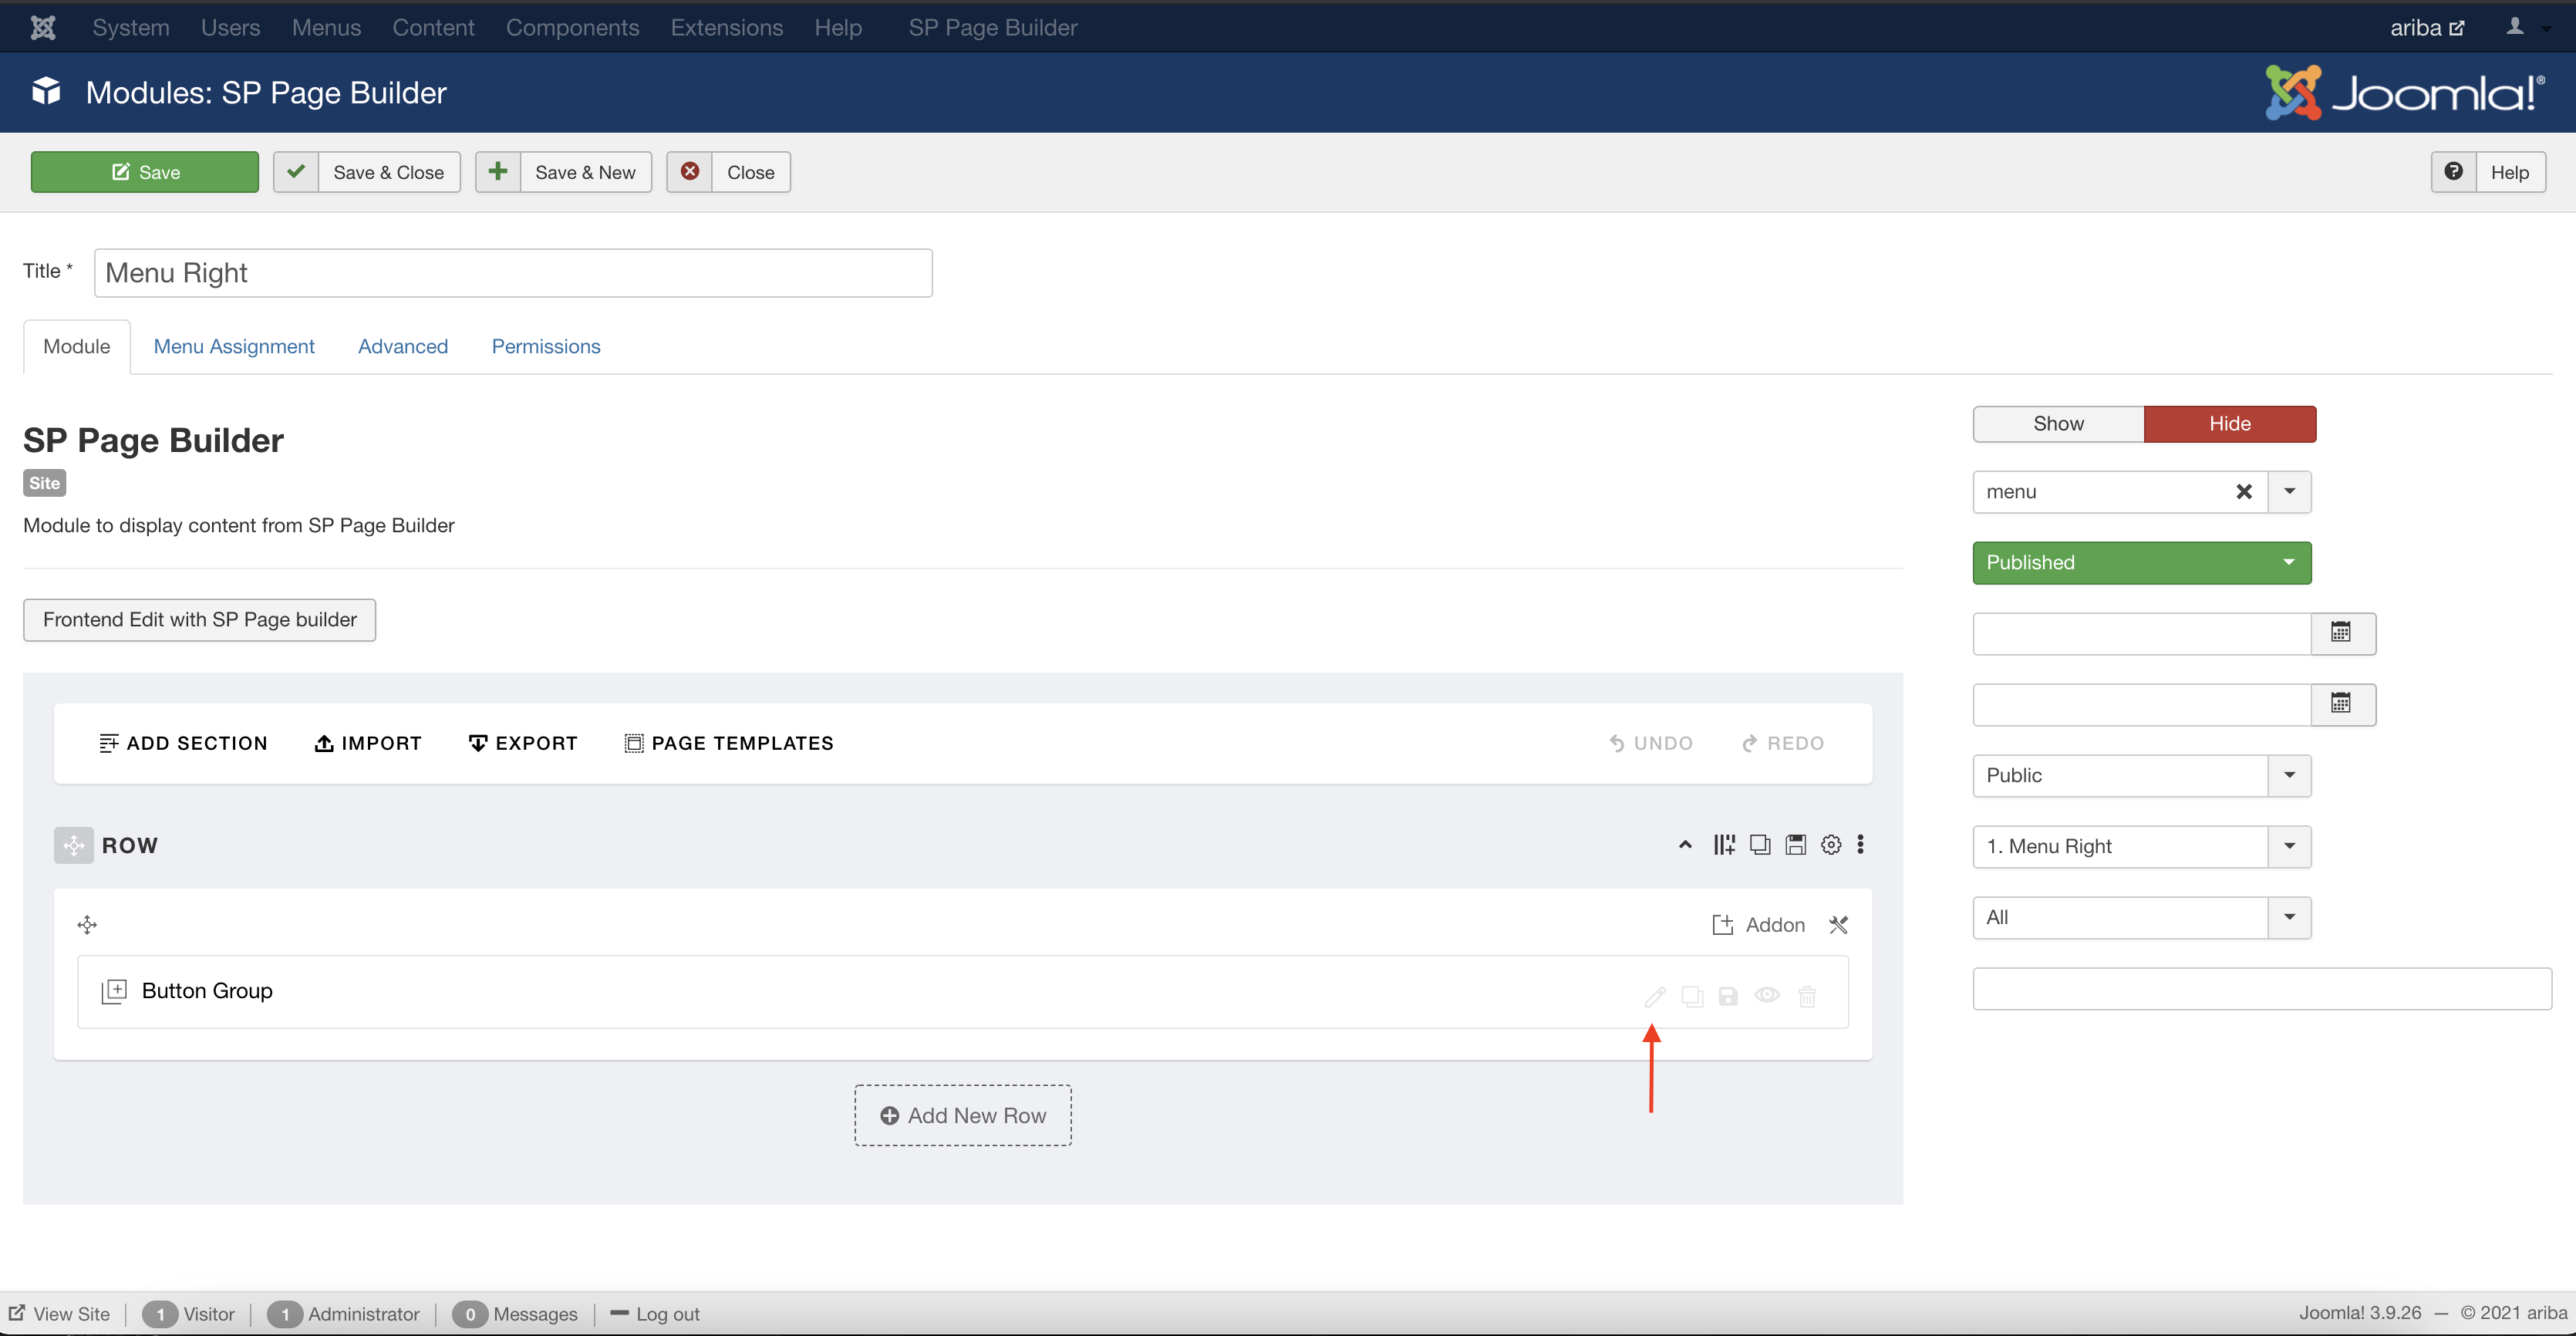
Task: Open the Published status dropdown
Action: point(2141,563)
